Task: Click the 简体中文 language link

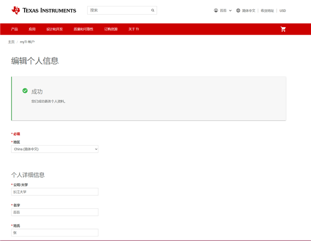Action: pyautogui.click(x=248, y=11)
